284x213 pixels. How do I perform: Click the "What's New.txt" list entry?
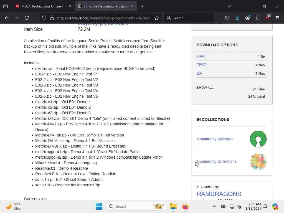(x=66, y=163)
